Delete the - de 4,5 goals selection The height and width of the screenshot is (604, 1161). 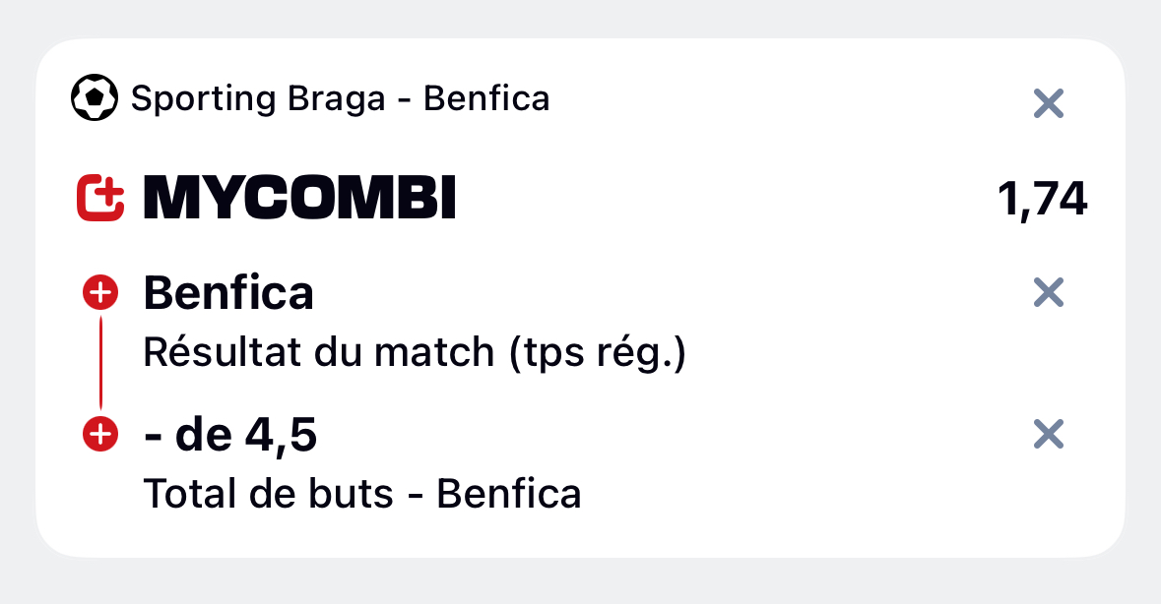1049,434
